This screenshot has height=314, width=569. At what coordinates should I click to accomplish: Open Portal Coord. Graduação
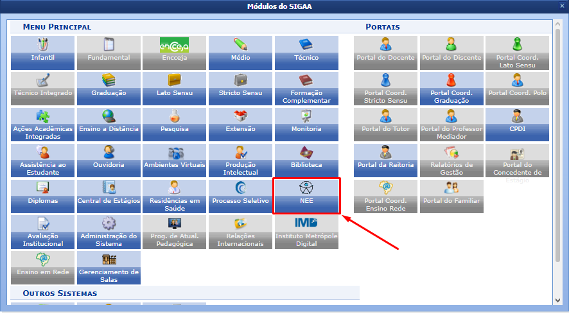451,89
